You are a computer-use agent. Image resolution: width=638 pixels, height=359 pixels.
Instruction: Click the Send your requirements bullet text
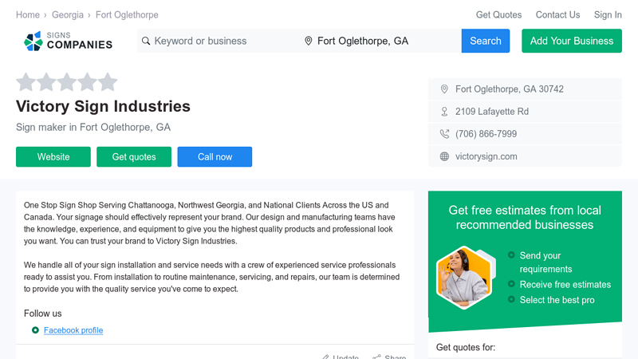tap(545, 262)
